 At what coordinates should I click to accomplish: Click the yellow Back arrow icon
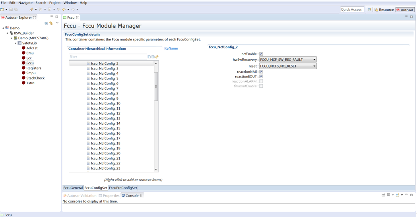tap(64, 9)
